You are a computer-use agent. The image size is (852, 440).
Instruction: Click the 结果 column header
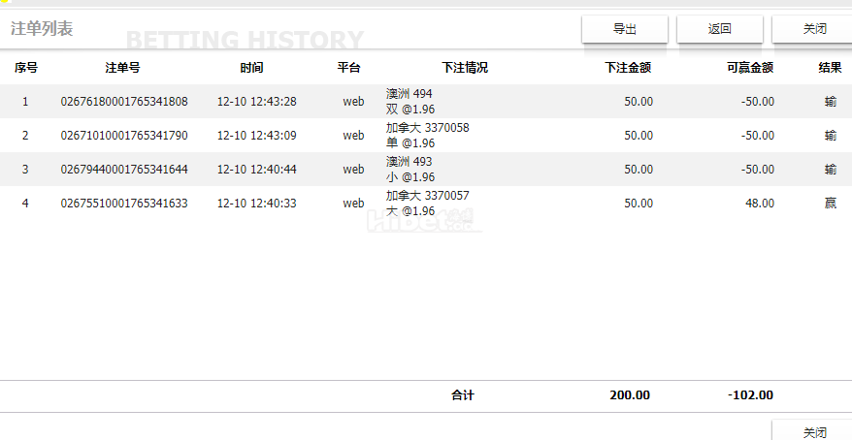(x=829, y=68)
